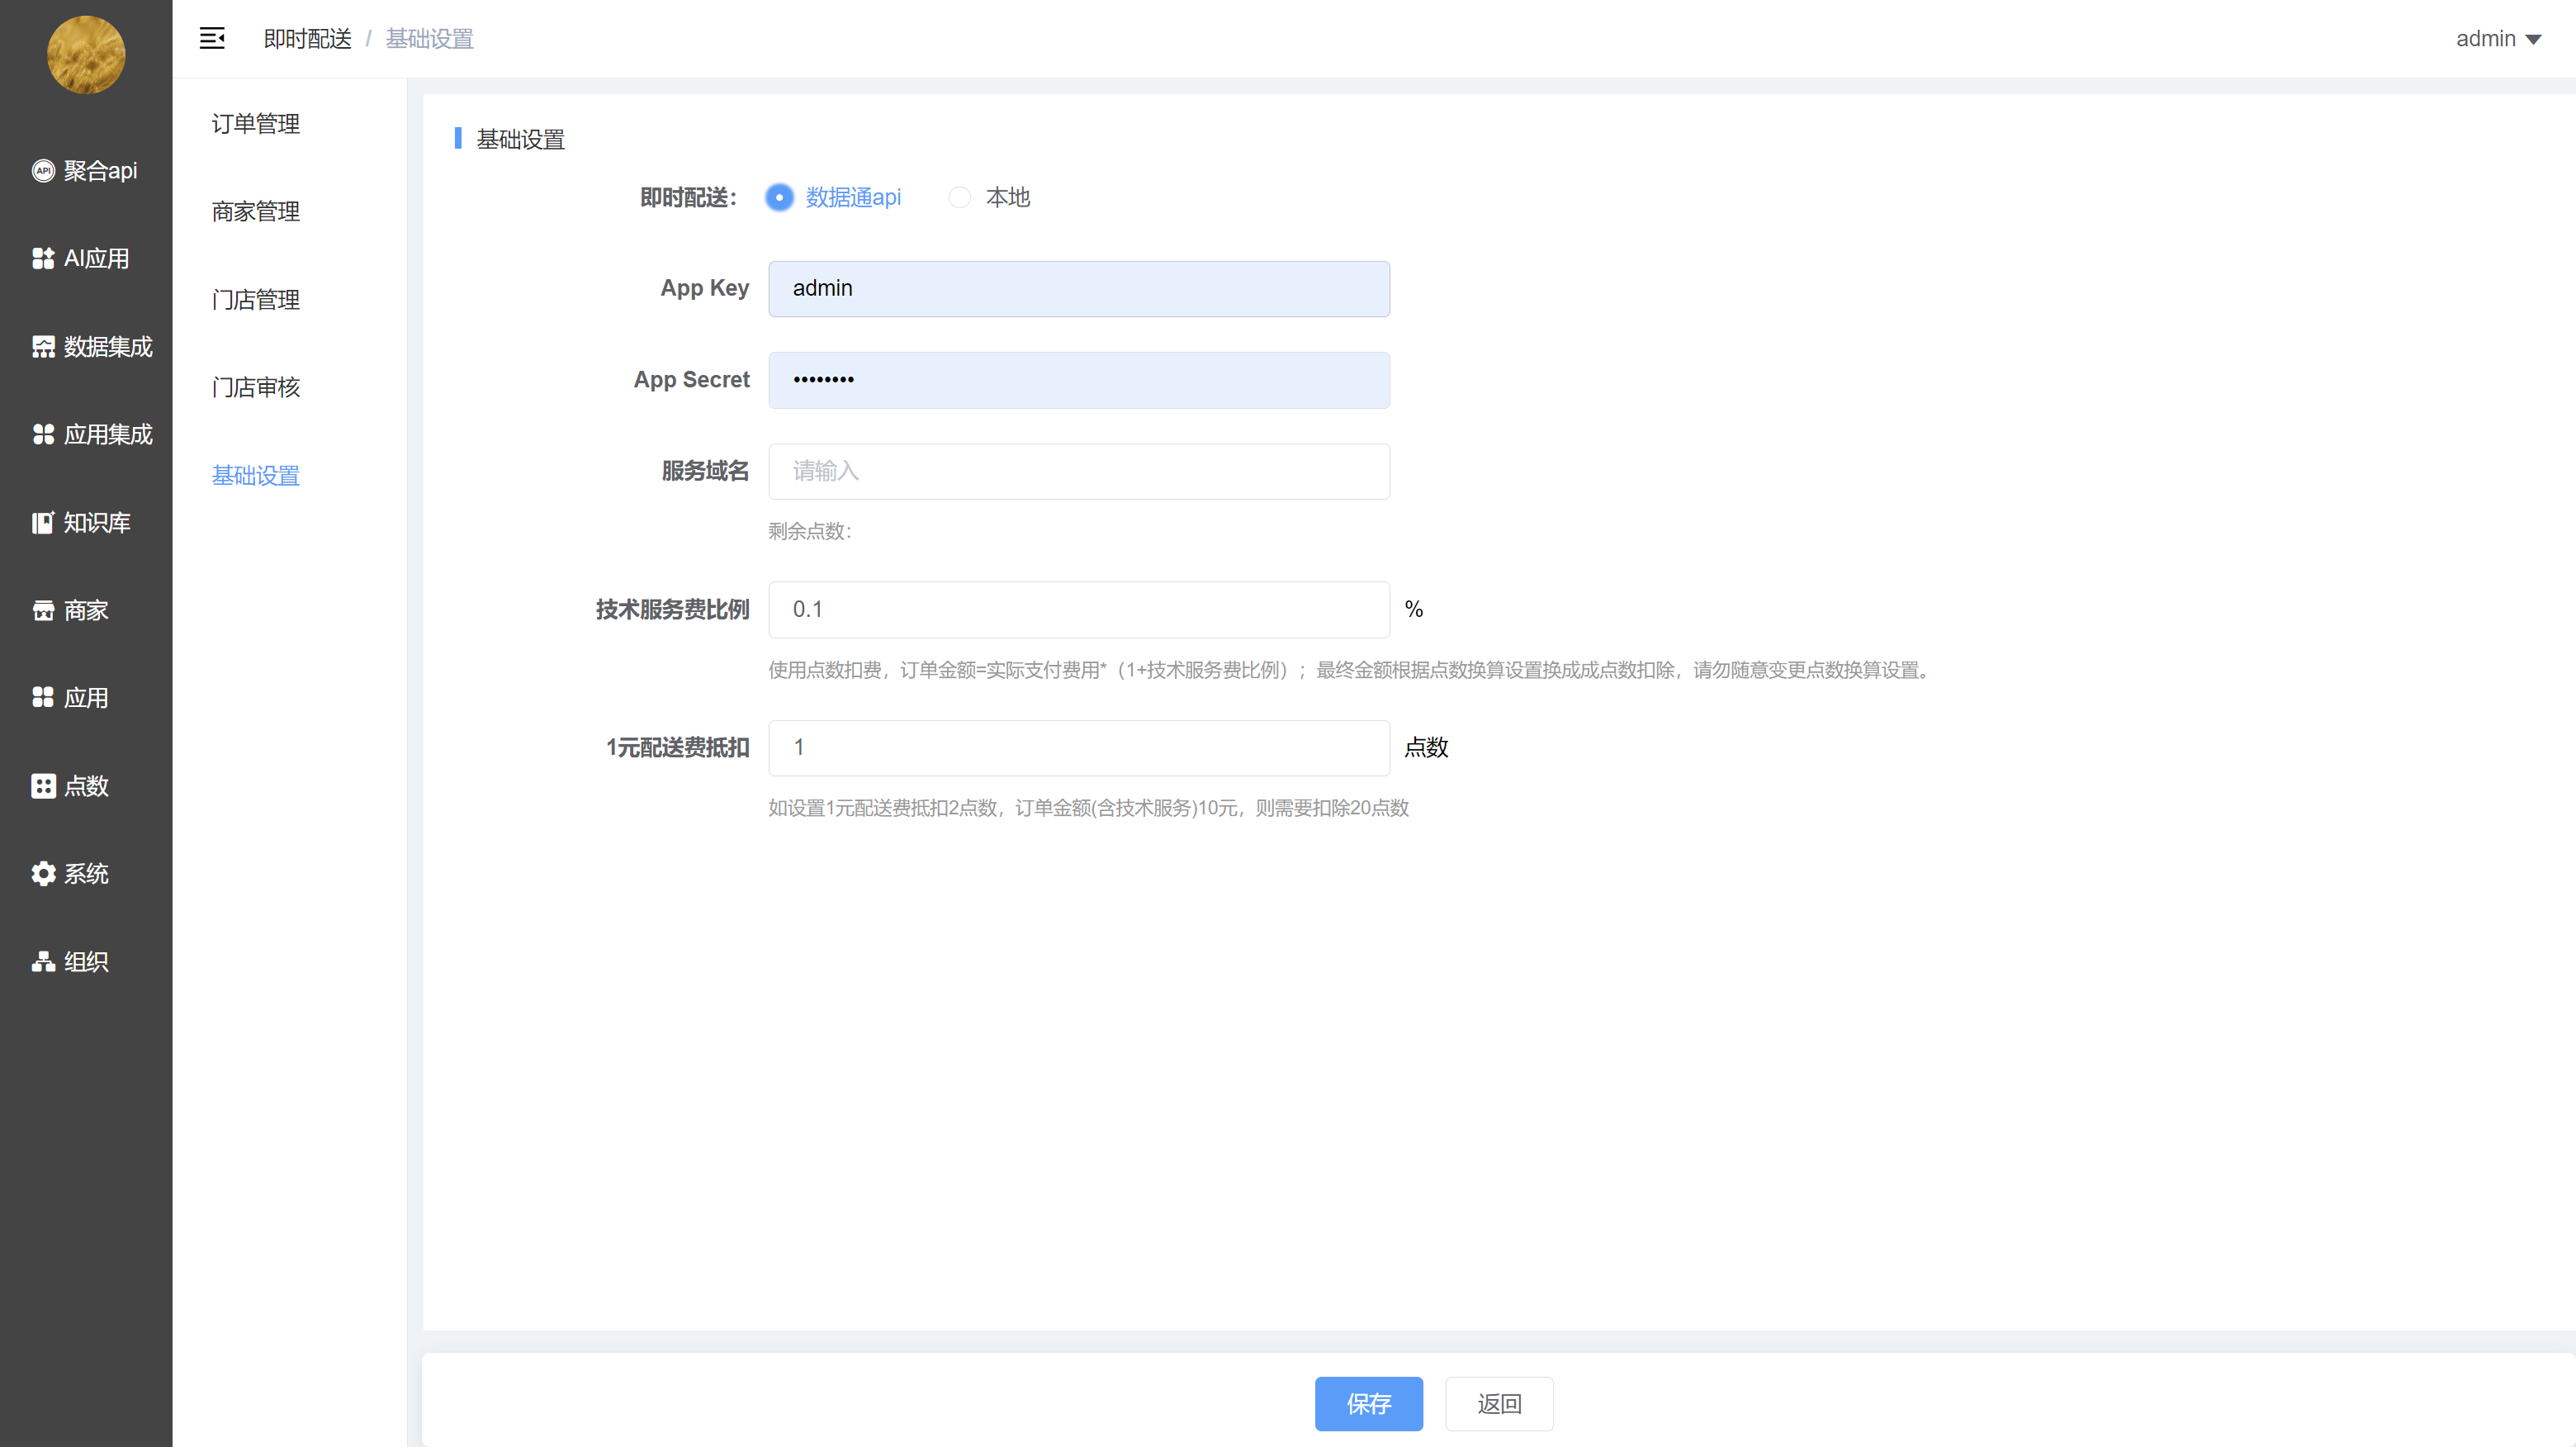
Task: Click the 商家 store icon
Action: (43, 611)
